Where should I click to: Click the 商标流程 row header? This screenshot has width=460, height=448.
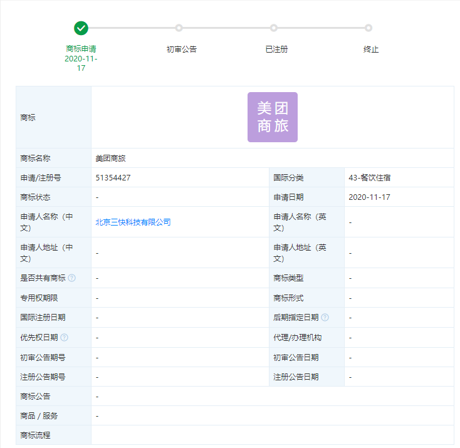(35, 435)
